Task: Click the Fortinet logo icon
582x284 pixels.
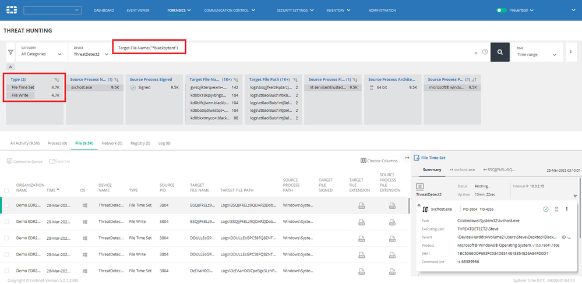Action: [x=12, y=10]
